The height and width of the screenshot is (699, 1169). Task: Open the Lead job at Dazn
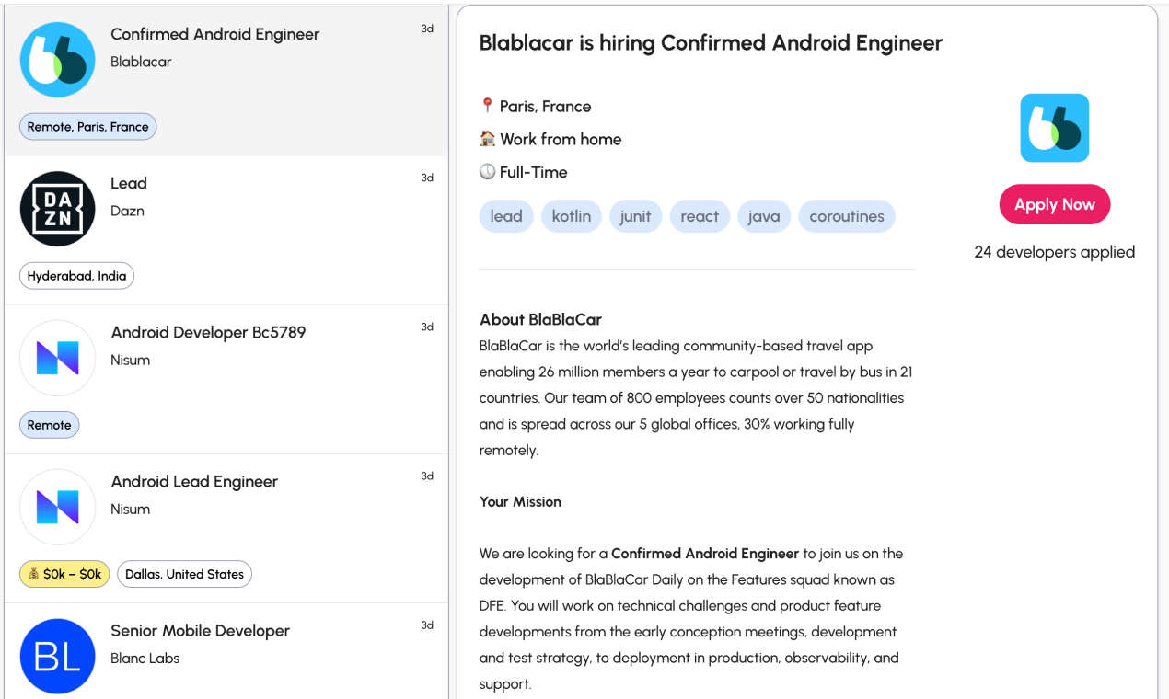pyautogui.click(x=129, y=183)
